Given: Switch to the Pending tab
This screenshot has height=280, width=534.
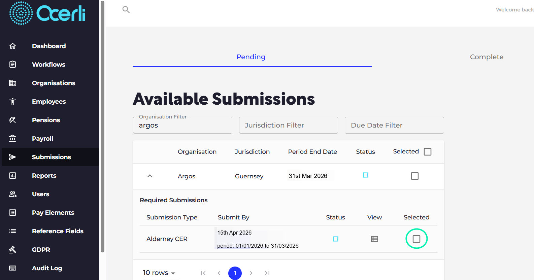Looking at the screenshot, I should (251, 57).
